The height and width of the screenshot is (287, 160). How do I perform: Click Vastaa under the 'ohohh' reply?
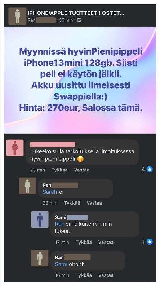[106, 275]
